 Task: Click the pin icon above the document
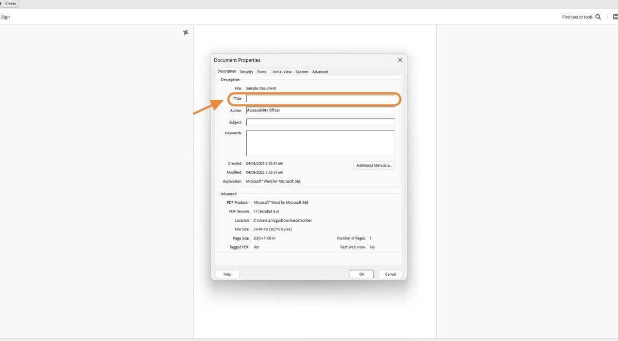click(x=186, y=32)
